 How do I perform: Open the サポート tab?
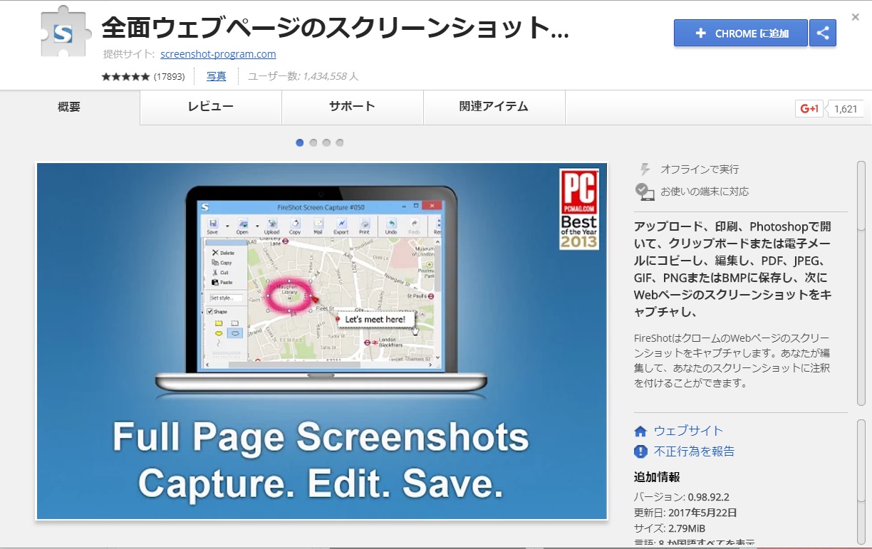click(352, 107)
